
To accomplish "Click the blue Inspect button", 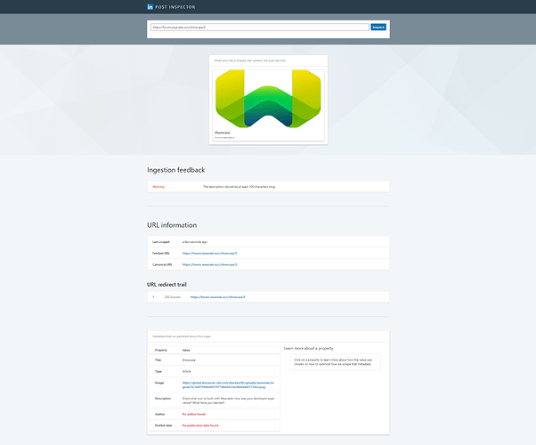I will [x=378, y=27].
